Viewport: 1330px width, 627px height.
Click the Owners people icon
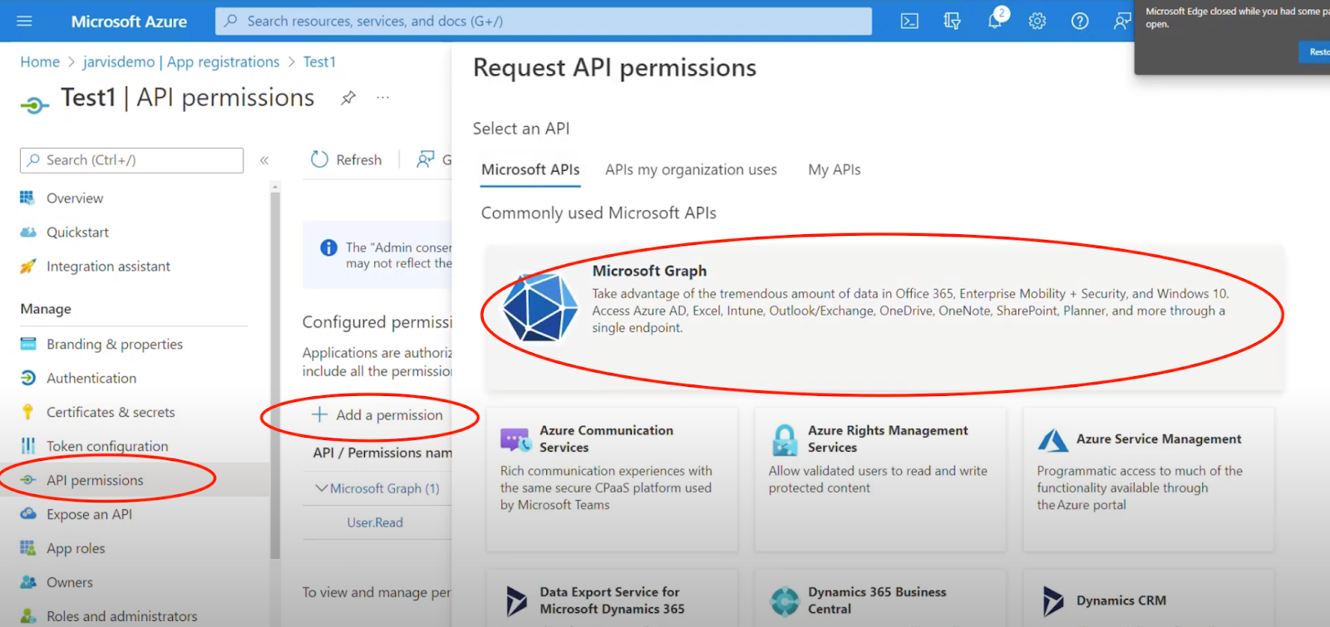coord(27,582)
